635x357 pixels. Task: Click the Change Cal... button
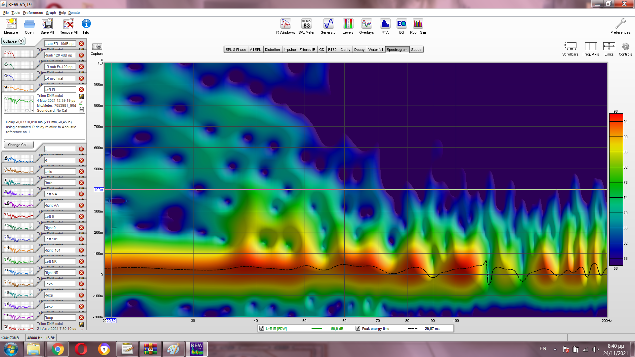[19, 145]
